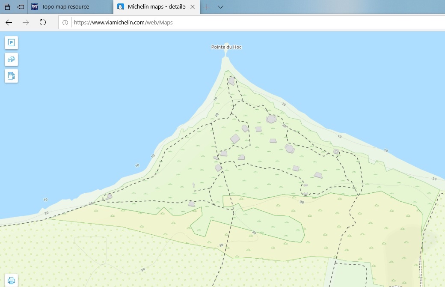This screenshot has width=445, height=287.
Task: View site information icon in address bar
Action: [x=65, y=23]
